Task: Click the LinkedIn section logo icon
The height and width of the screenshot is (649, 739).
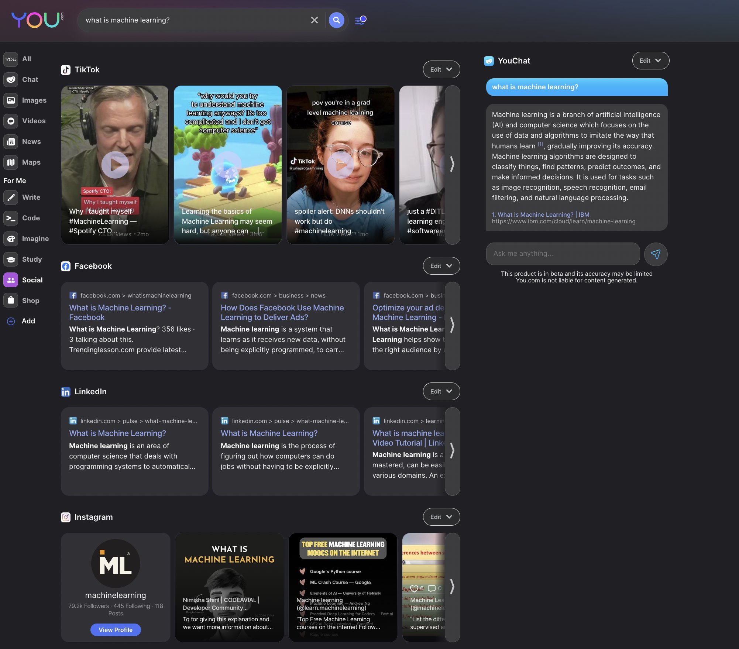Action: 66,392
